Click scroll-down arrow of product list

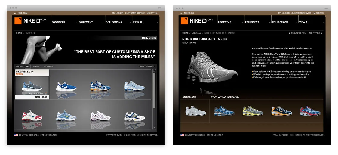[154, 128]
